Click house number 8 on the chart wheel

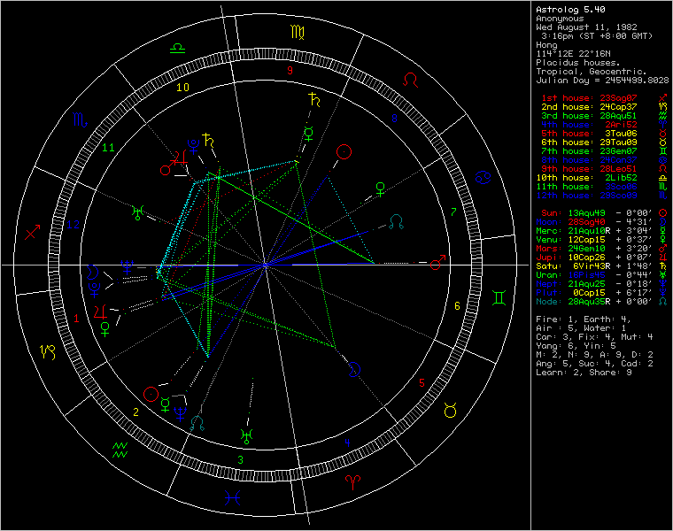click(394, 118)
